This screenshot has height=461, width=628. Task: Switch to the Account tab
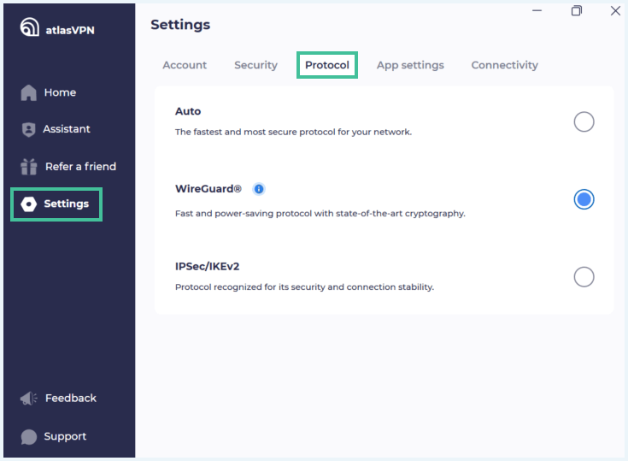point(185,65)
